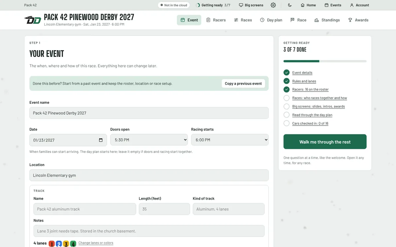Open the Account menu
Image resolution: width=396 pixels, height=247 pixels.
click(x=359, y=5)
